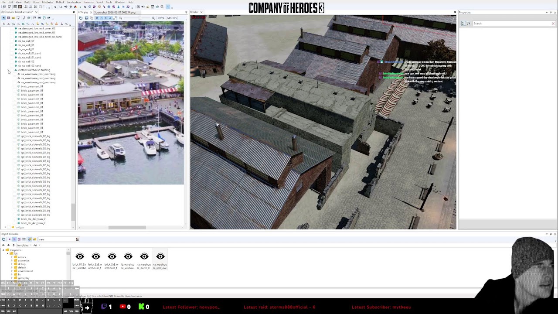
Task: Switch Object Browser to details list view icon
Action: pyautogui.click(x=24, y=239)
